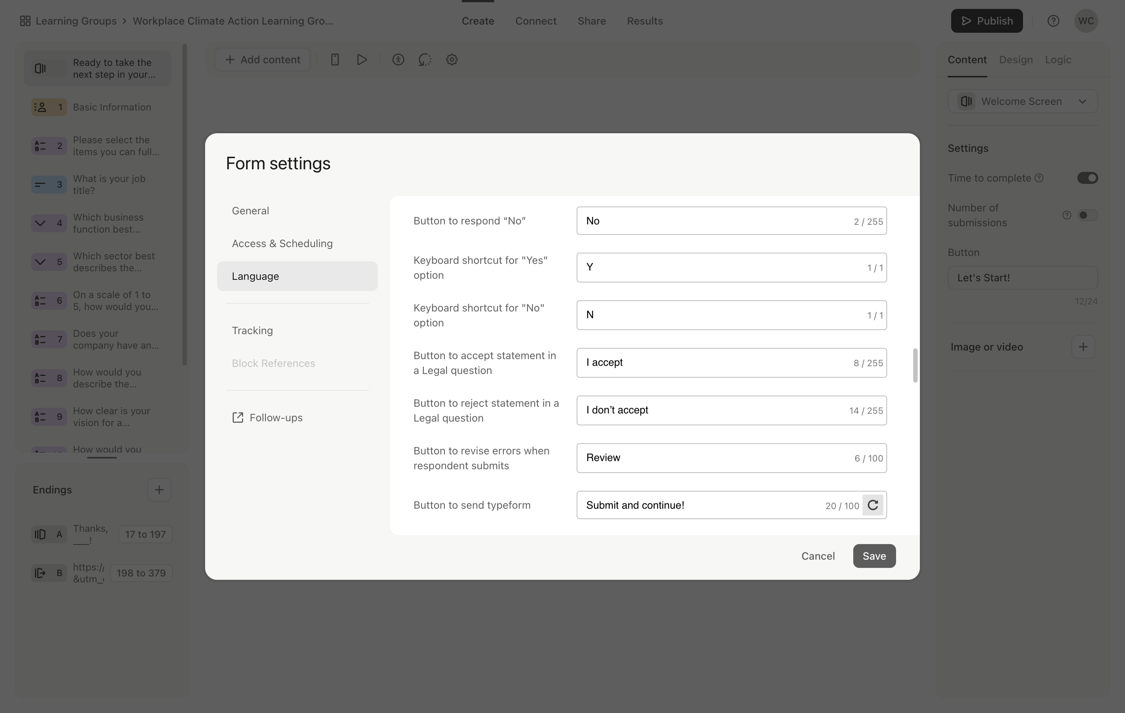Add a new ending with plus icon

click(159, 490)
